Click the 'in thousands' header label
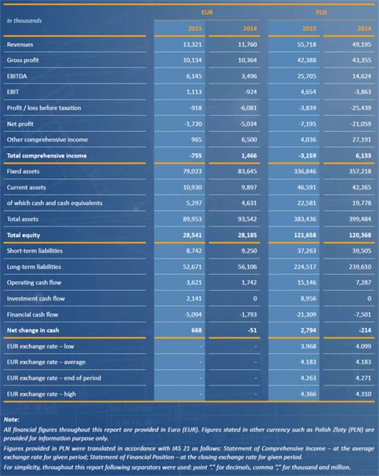379x476 pixels. point(24,20)
